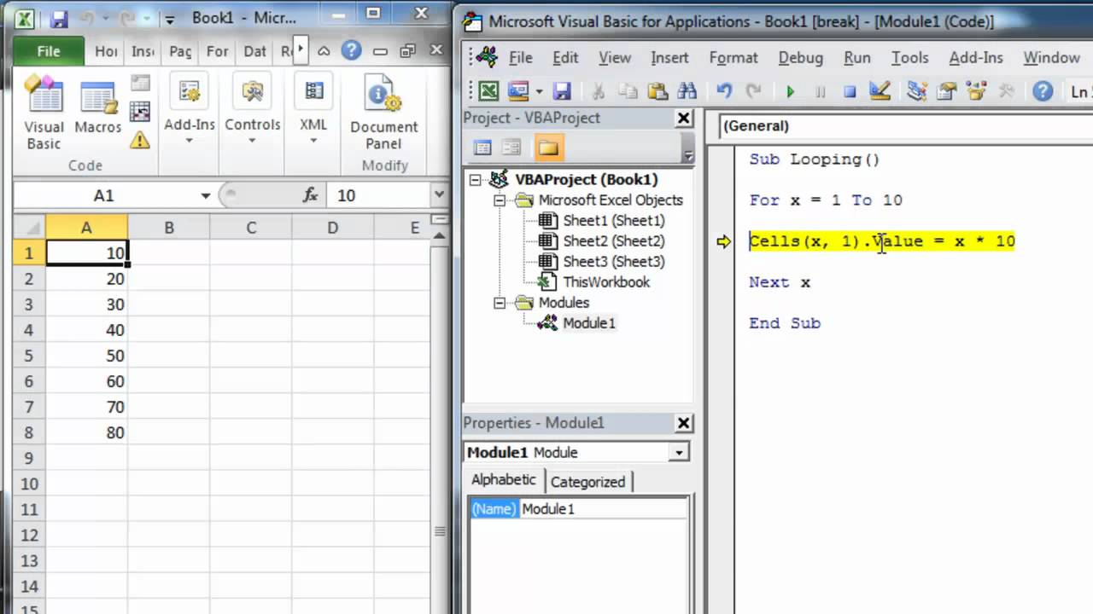The width and height of the screenshot is (1093, 614).
Task: Open the VBA Insert menu
Action: point(669,58)
